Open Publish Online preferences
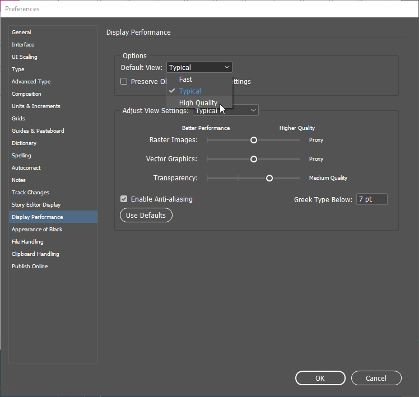419x397 pixels. tap(53, 266)
